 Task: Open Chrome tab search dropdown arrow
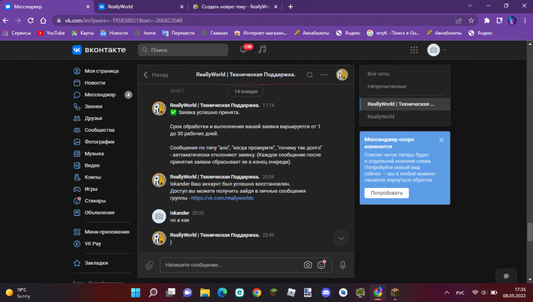pos(470,6)
